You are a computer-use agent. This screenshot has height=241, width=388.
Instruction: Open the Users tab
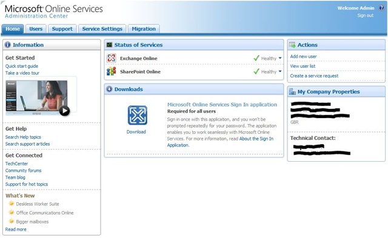click(36, 29)
